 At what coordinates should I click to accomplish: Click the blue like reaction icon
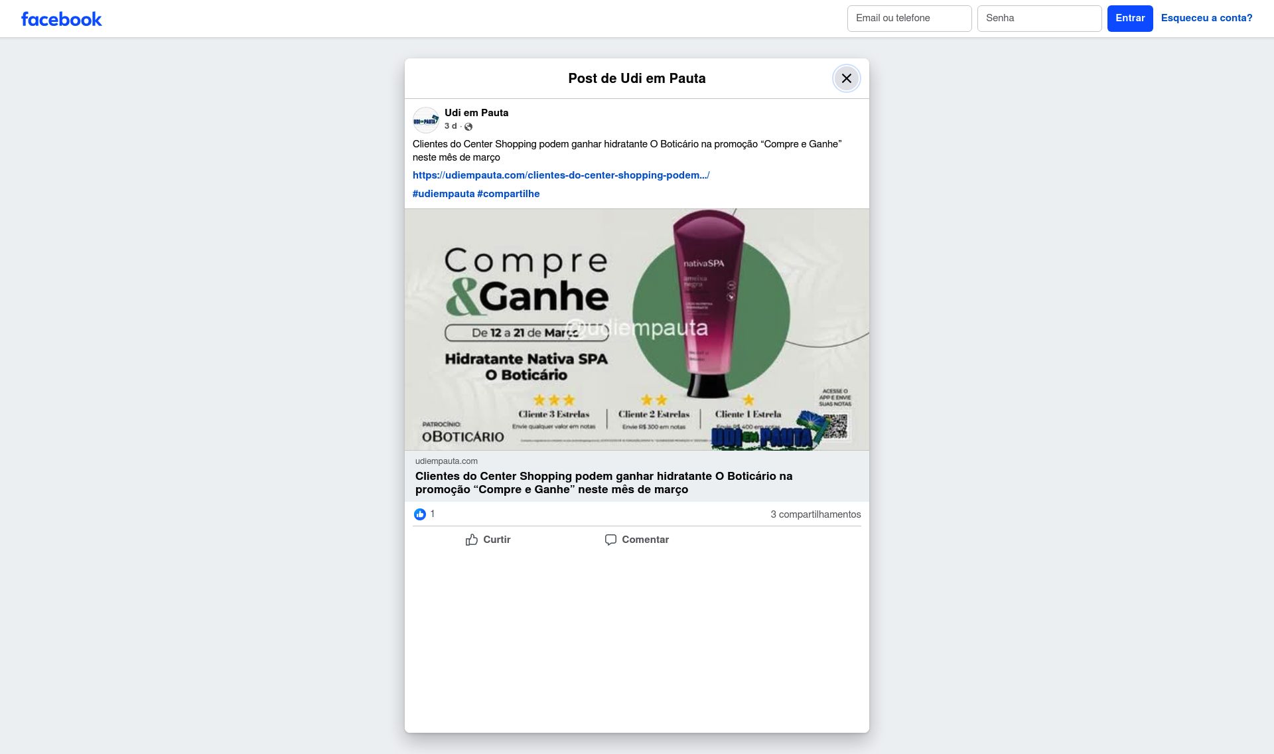(x=420, y=514)
